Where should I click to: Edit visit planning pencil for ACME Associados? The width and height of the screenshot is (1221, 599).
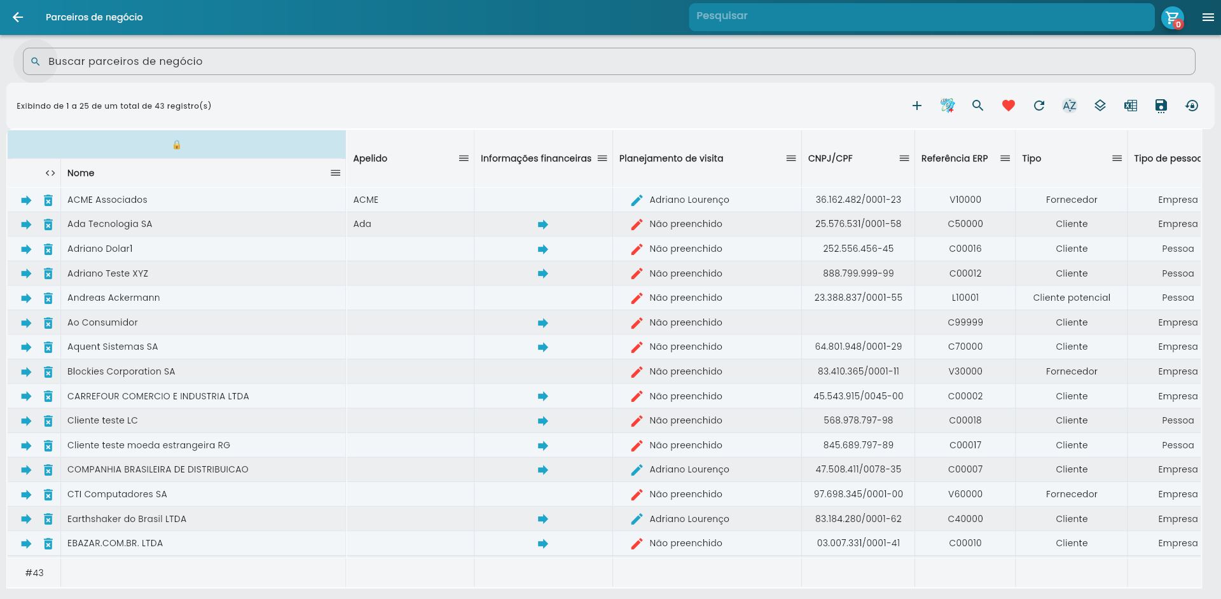click(637, 200)
